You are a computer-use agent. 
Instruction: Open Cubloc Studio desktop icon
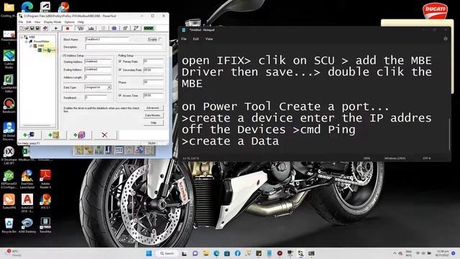tap(9, 59)
